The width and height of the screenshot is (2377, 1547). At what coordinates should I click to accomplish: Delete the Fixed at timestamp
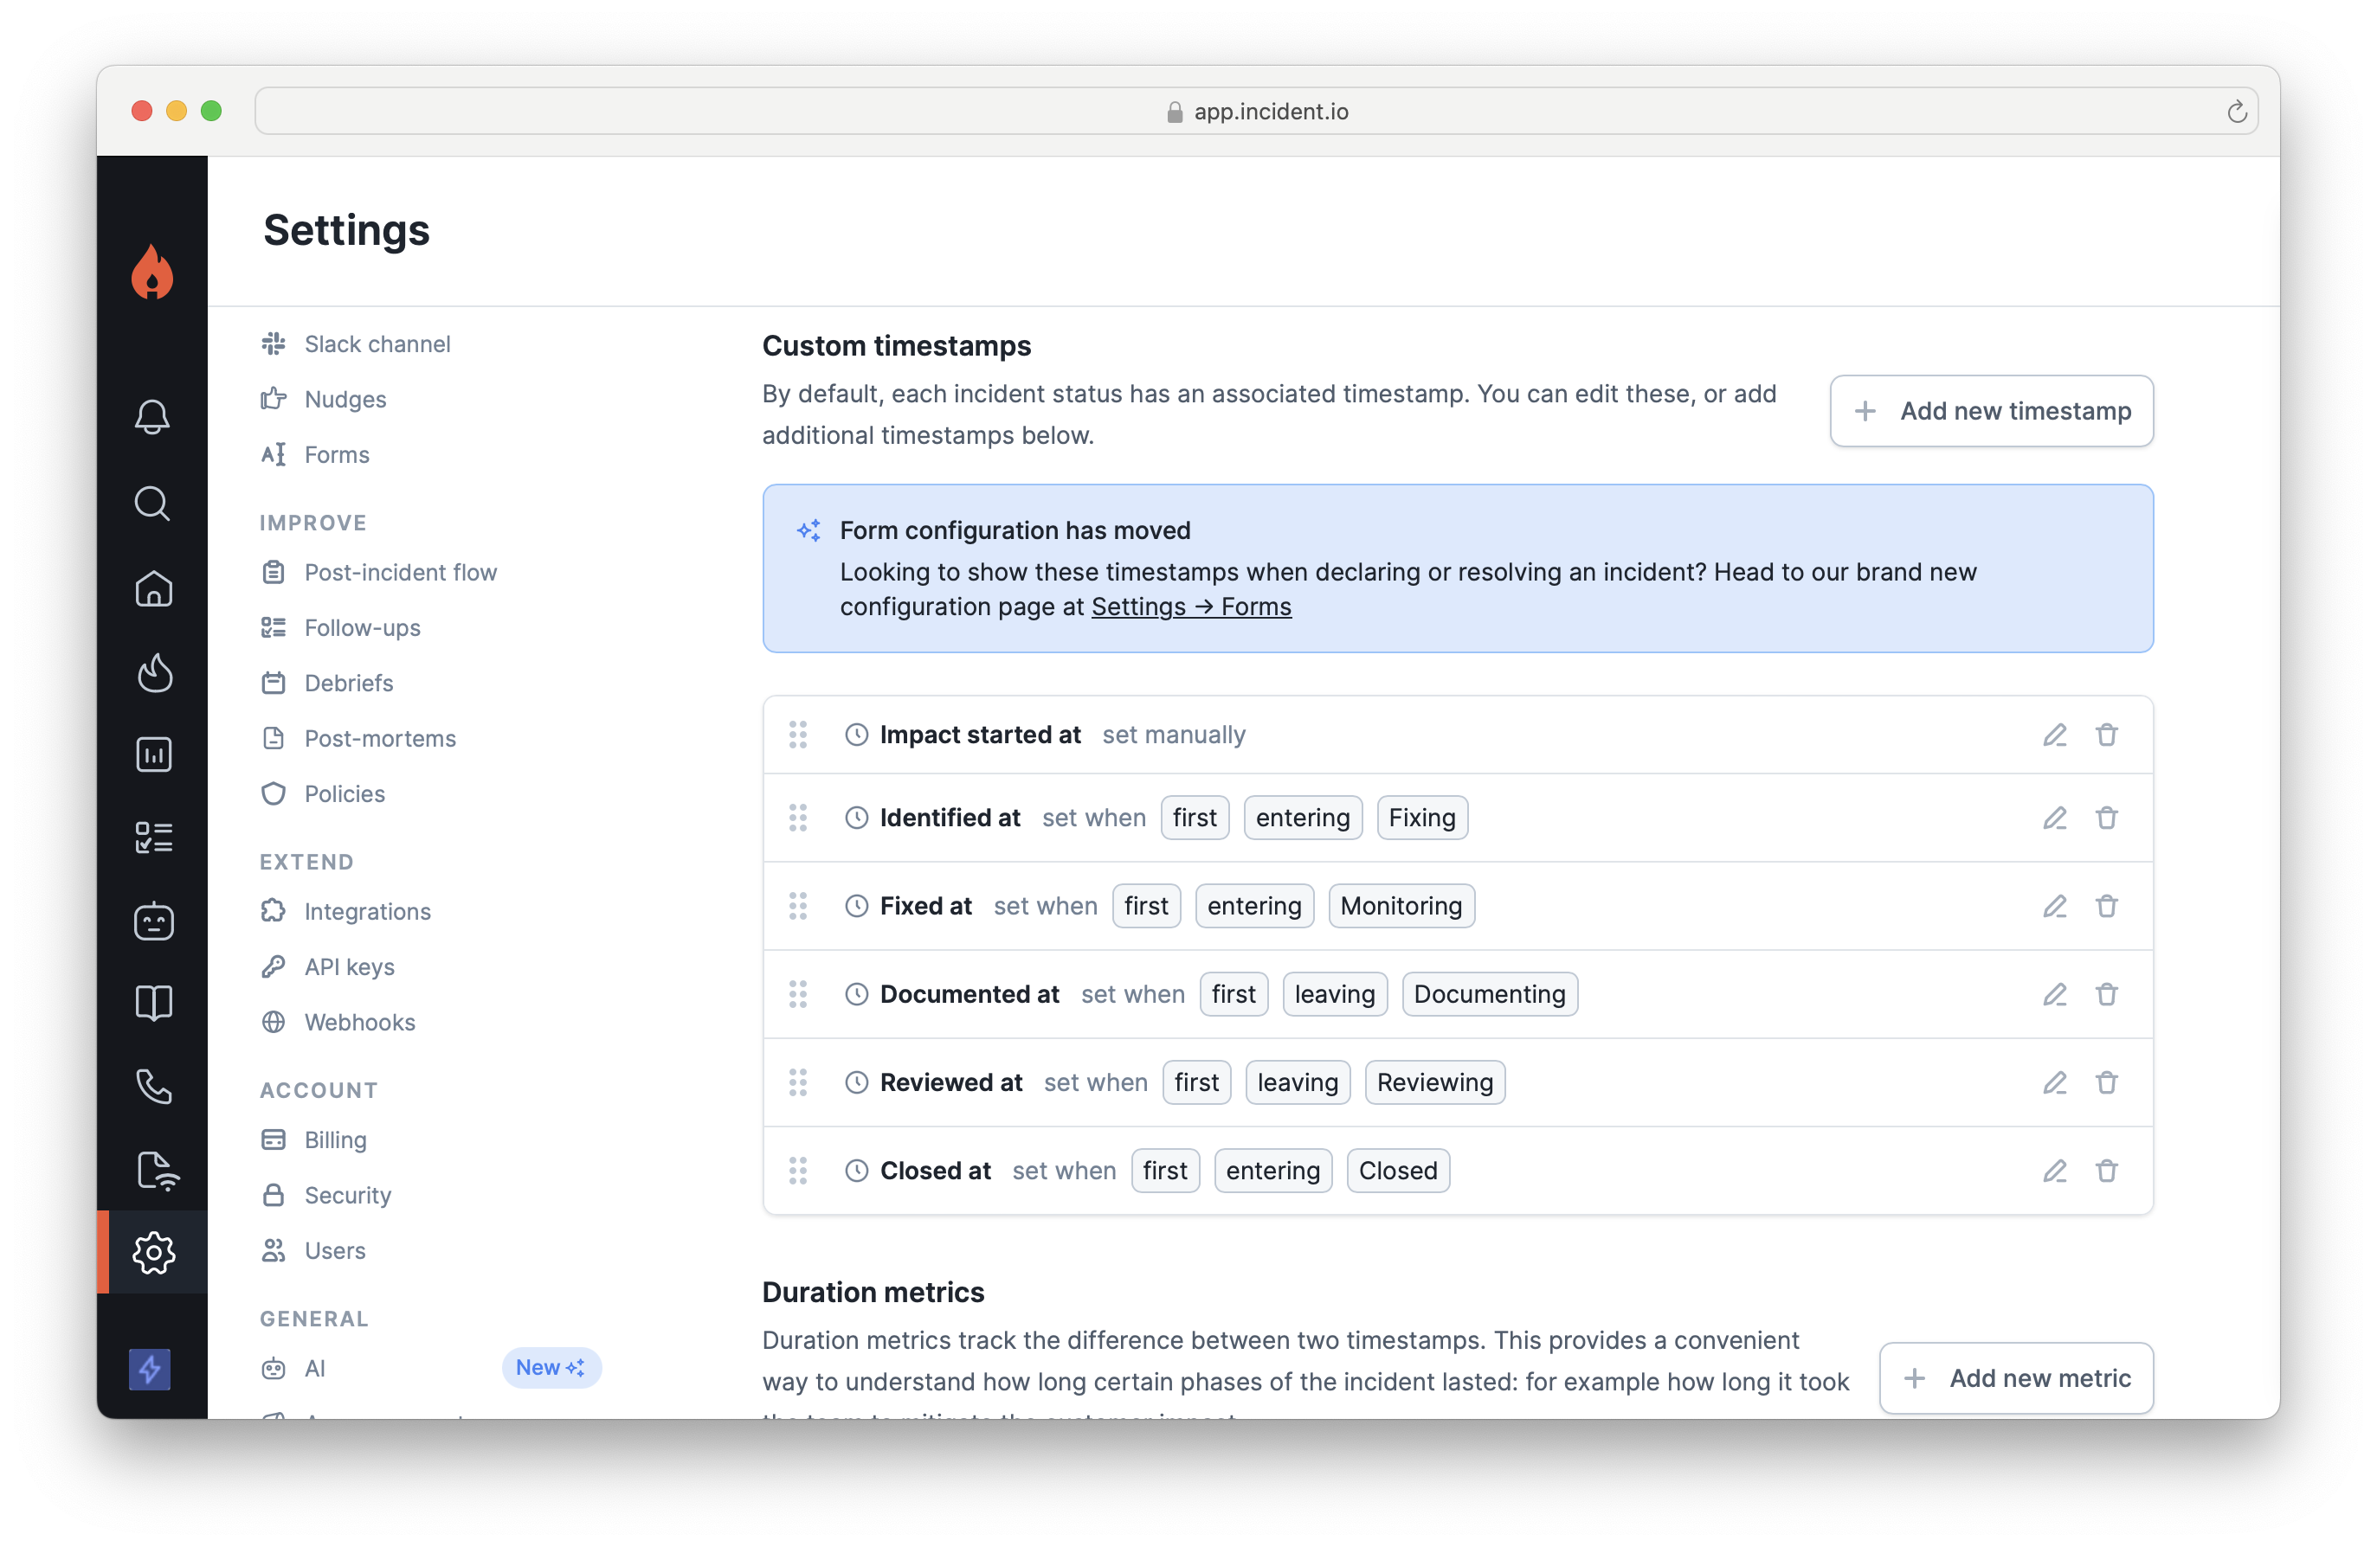tap(2106, 906)
